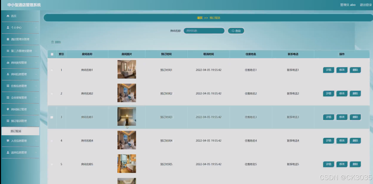
Task: Expand the 会员星级管理 menu arrow
Action: pos(36,98)
